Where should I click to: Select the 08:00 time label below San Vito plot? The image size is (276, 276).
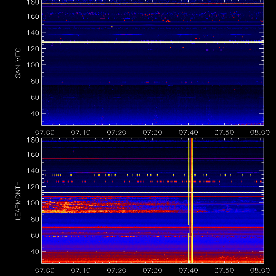[x=260, y=132]
